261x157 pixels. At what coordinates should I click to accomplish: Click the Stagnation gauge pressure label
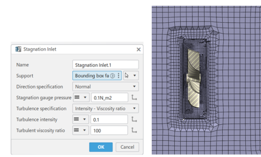tap(44, 98)
